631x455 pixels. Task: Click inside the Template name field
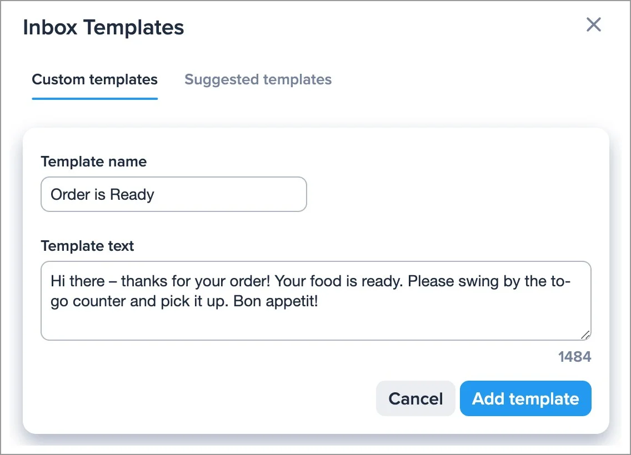click(174, 194)
